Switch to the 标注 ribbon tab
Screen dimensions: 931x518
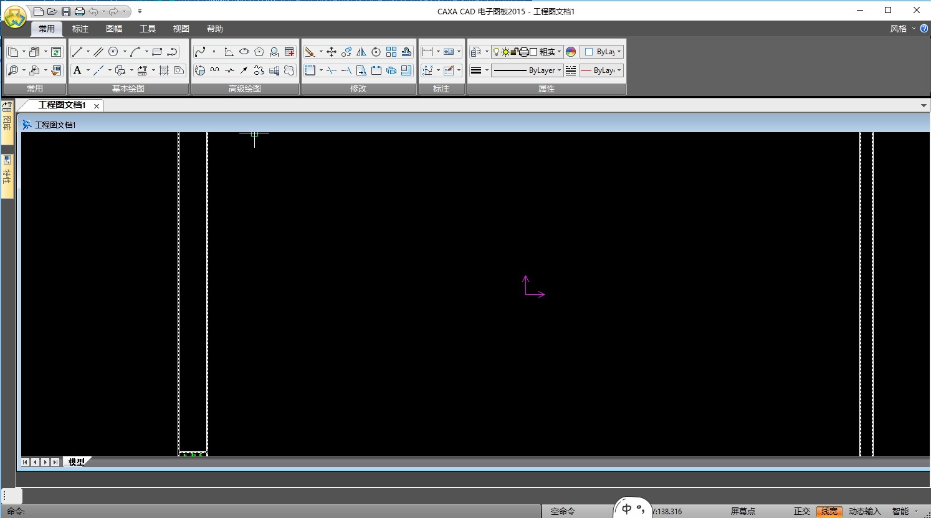pyautogui.click(x=80, y=29)
